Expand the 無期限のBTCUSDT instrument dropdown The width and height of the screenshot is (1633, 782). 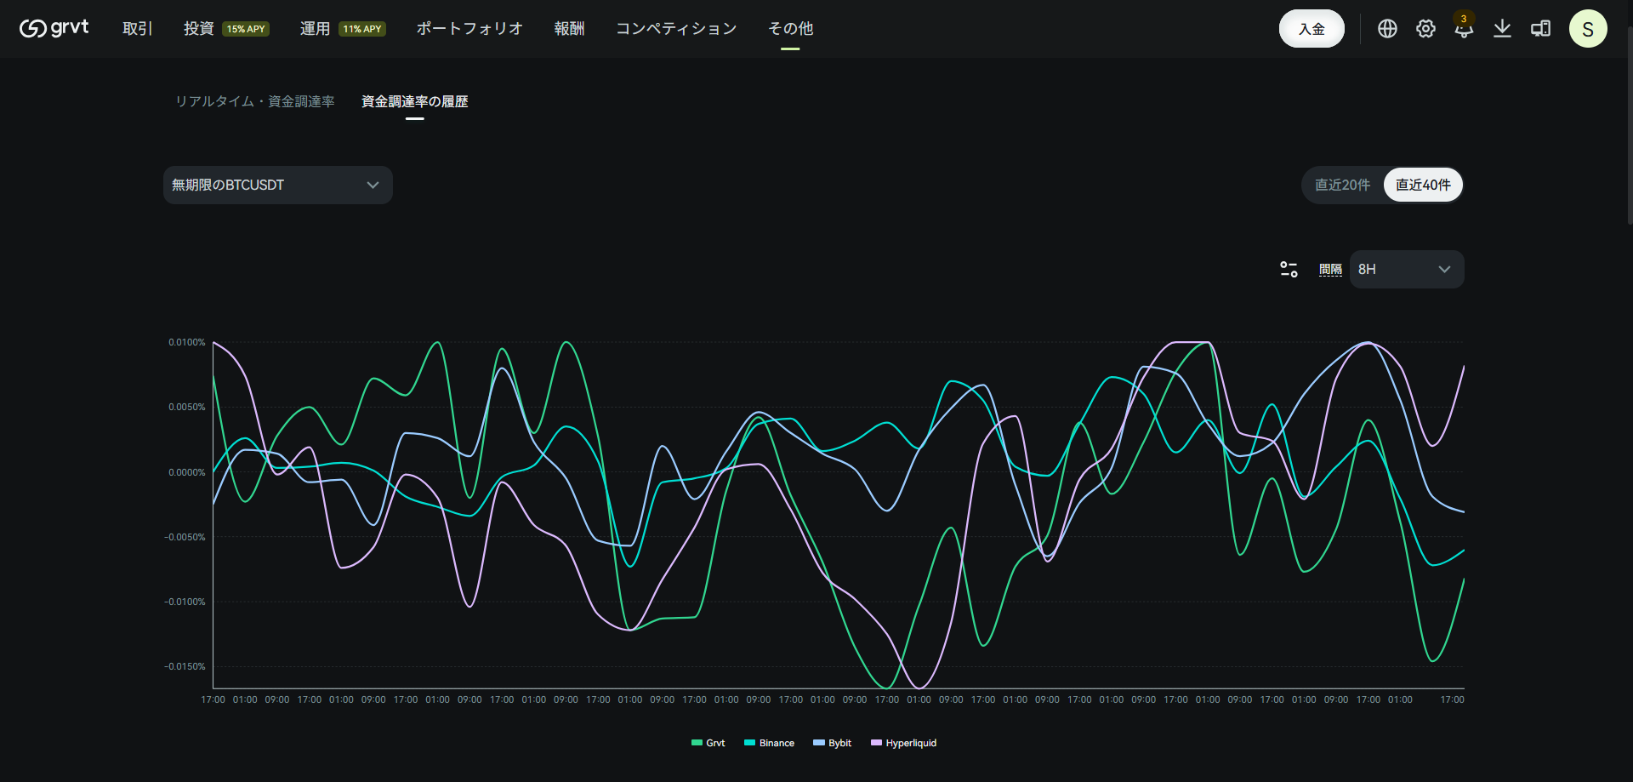[278, 185]
